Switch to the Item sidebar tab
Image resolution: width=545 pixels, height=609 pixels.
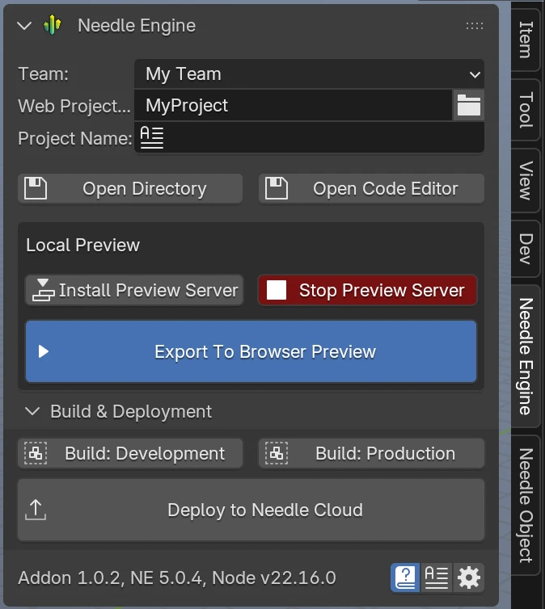point(525,40)
